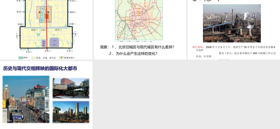Click the 街道、店铺、居住区 legend entry
This screenshot has height=129, width=280.
(x=44, y=58)
